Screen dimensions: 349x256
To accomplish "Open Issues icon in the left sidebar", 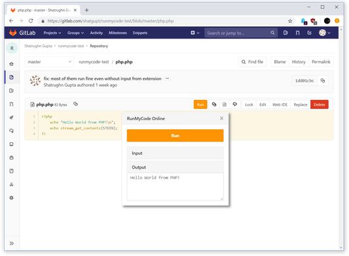I will coord(12,91).
